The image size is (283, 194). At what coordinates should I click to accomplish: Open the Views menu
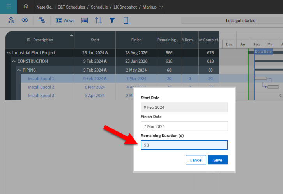pos(65,21)
